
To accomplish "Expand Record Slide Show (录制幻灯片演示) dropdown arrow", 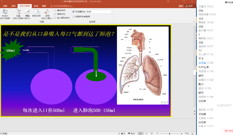I will coord(52,18).
